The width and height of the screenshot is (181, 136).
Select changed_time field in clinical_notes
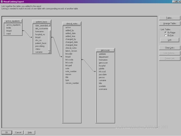pyautogui.click(x=71, y=45)
